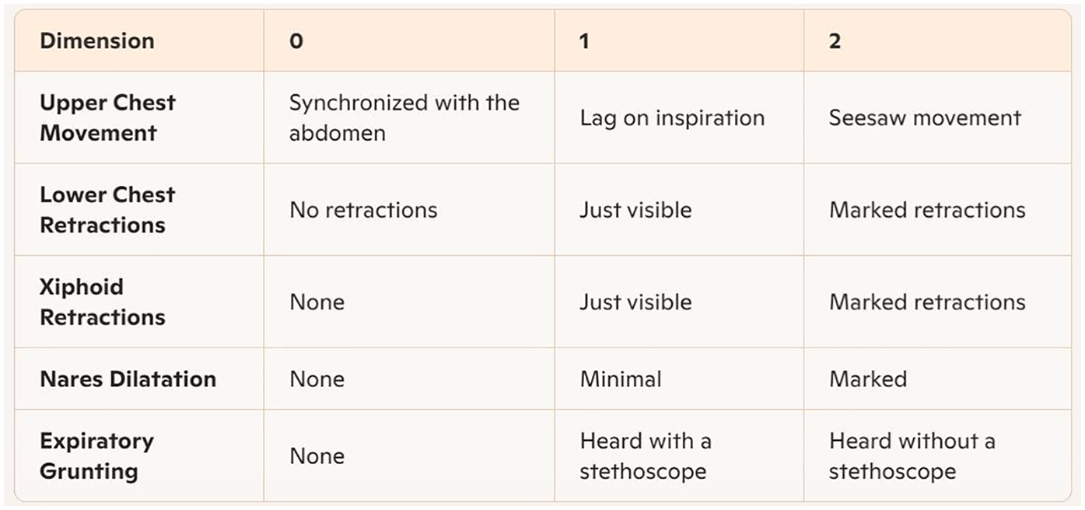Click the "Xiphoid Retractions" row label
The height and width of the screenshot is (510, 1085).
[102, 302]
